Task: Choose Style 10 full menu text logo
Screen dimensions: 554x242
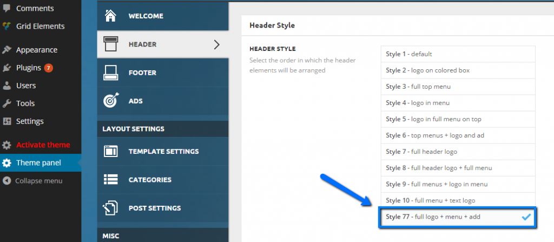Action: coord(458,201)
